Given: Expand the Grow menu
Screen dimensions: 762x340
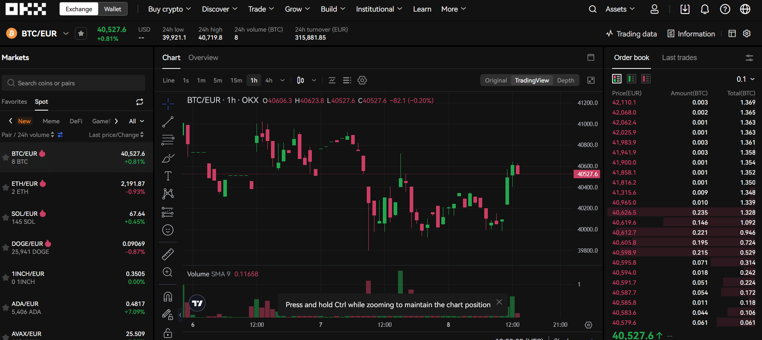Looking at the screenshot, I should pos(297,9).
